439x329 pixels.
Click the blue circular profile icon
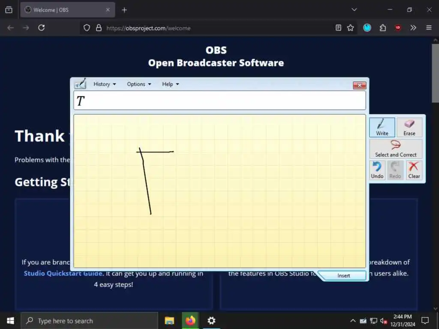(367, 28)
